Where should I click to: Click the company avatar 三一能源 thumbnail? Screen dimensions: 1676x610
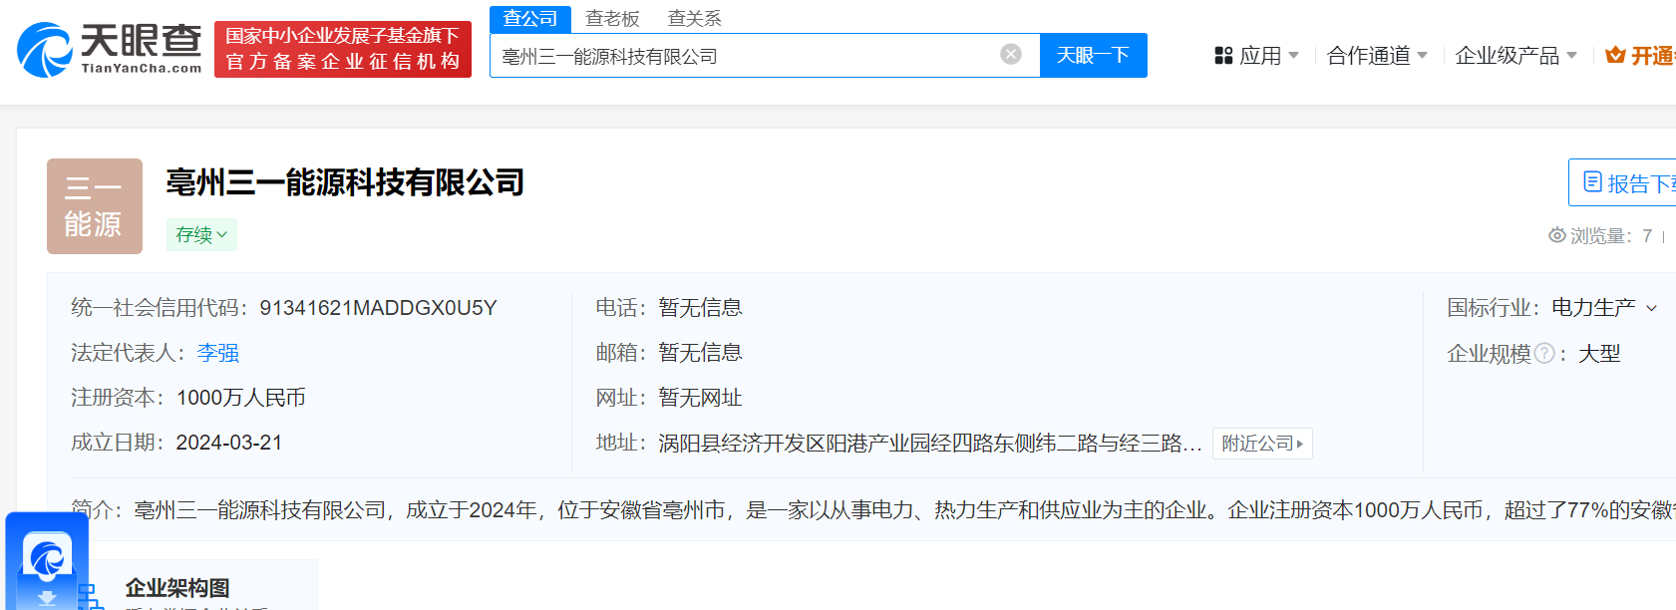pyautogui.click(x=95, y=206)
